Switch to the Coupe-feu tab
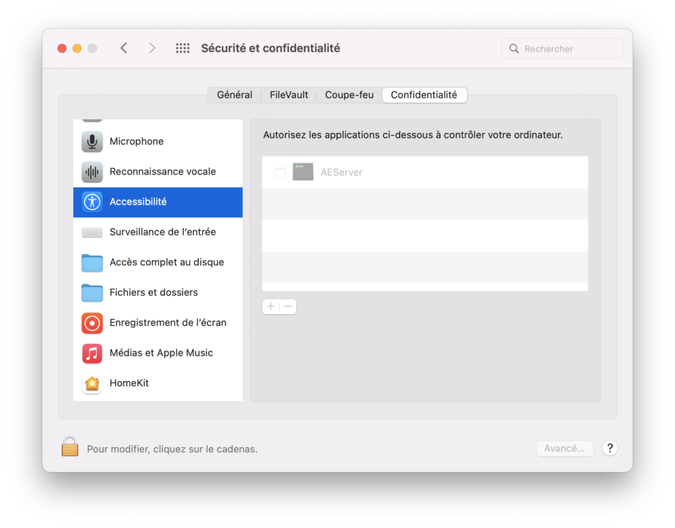 (x=349, y=95)
